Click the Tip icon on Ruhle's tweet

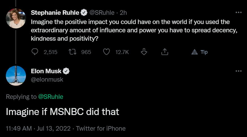pyautogui.click(x=200, y=52)
